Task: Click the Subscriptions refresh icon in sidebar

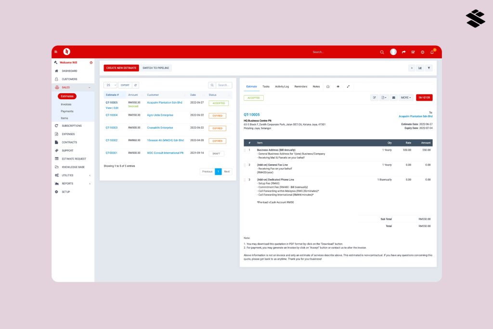Action: click(57, 126)
